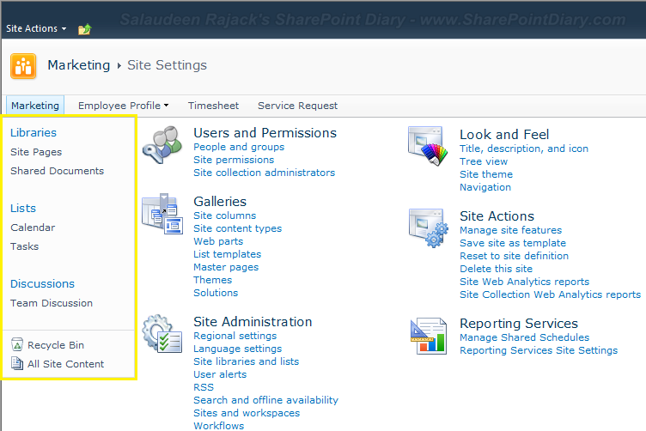
Task: Open All Site Content
Action: pos(65,364)
